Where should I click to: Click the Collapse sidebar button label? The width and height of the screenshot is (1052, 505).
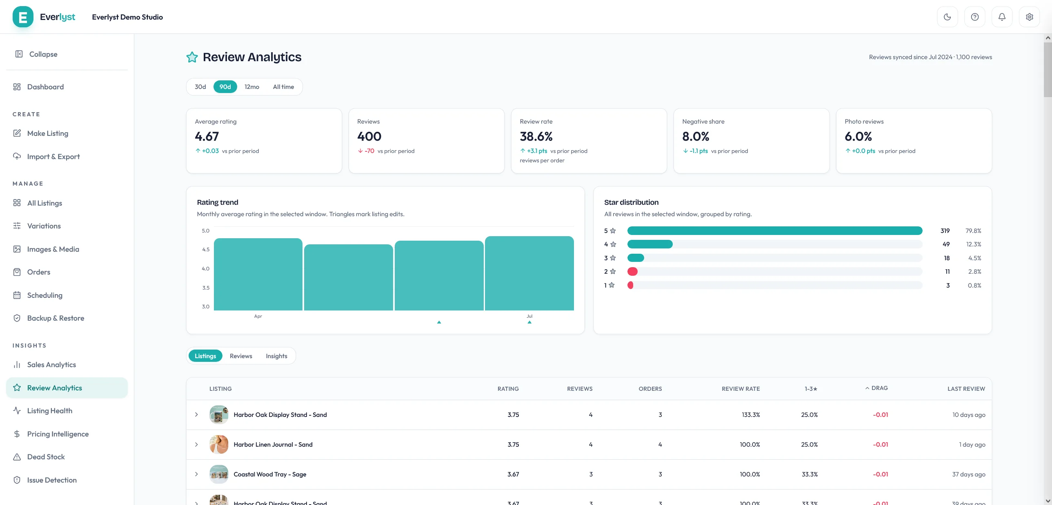click(43, 54)
